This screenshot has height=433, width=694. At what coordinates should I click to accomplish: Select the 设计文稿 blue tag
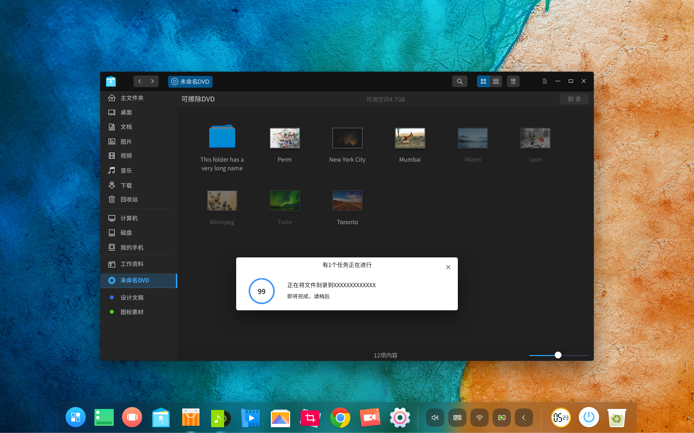(139, 297)
